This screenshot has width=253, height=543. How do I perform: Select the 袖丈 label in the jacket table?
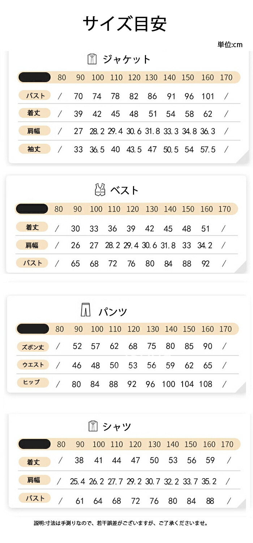[x=34, y=149]
